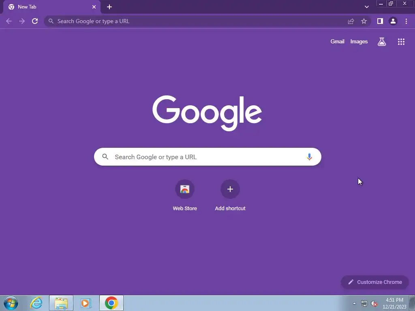
Task: Expand the tab search chevron
Action: (366, 7)
